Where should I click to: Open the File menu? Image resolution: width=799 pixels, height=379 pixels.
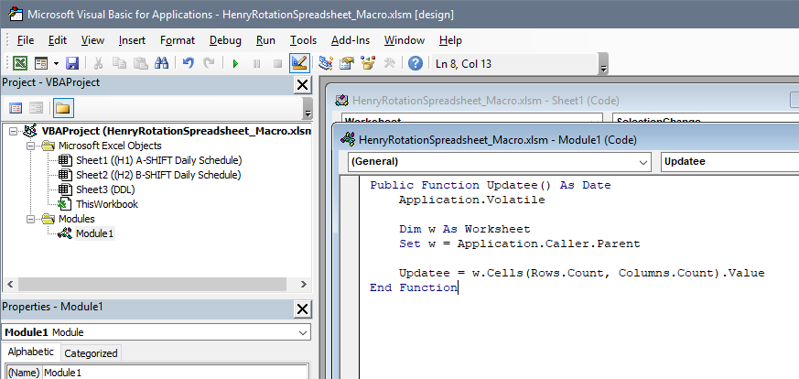coord(26,40)
